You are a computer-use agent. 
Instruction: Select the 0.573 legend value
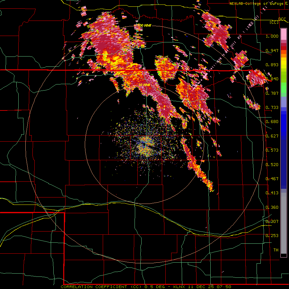[272, 150]
